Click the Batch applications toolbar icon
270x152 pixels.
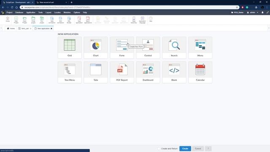(88, 20)
